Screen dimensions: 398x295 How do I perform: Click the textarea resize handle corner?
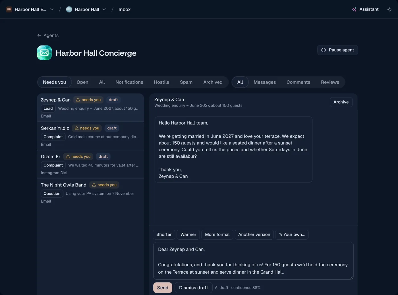coord(352,278)
